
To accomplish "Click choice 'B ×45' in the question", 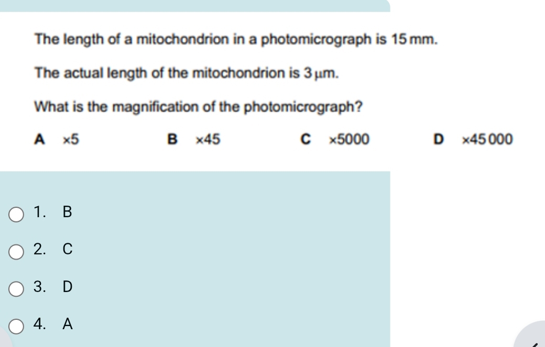I will [x=193, y=140].
